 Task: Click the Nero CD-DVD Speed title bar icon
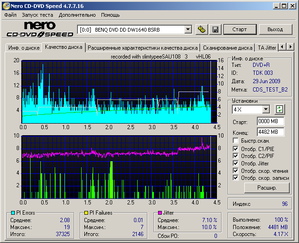(x=6, y=6)
